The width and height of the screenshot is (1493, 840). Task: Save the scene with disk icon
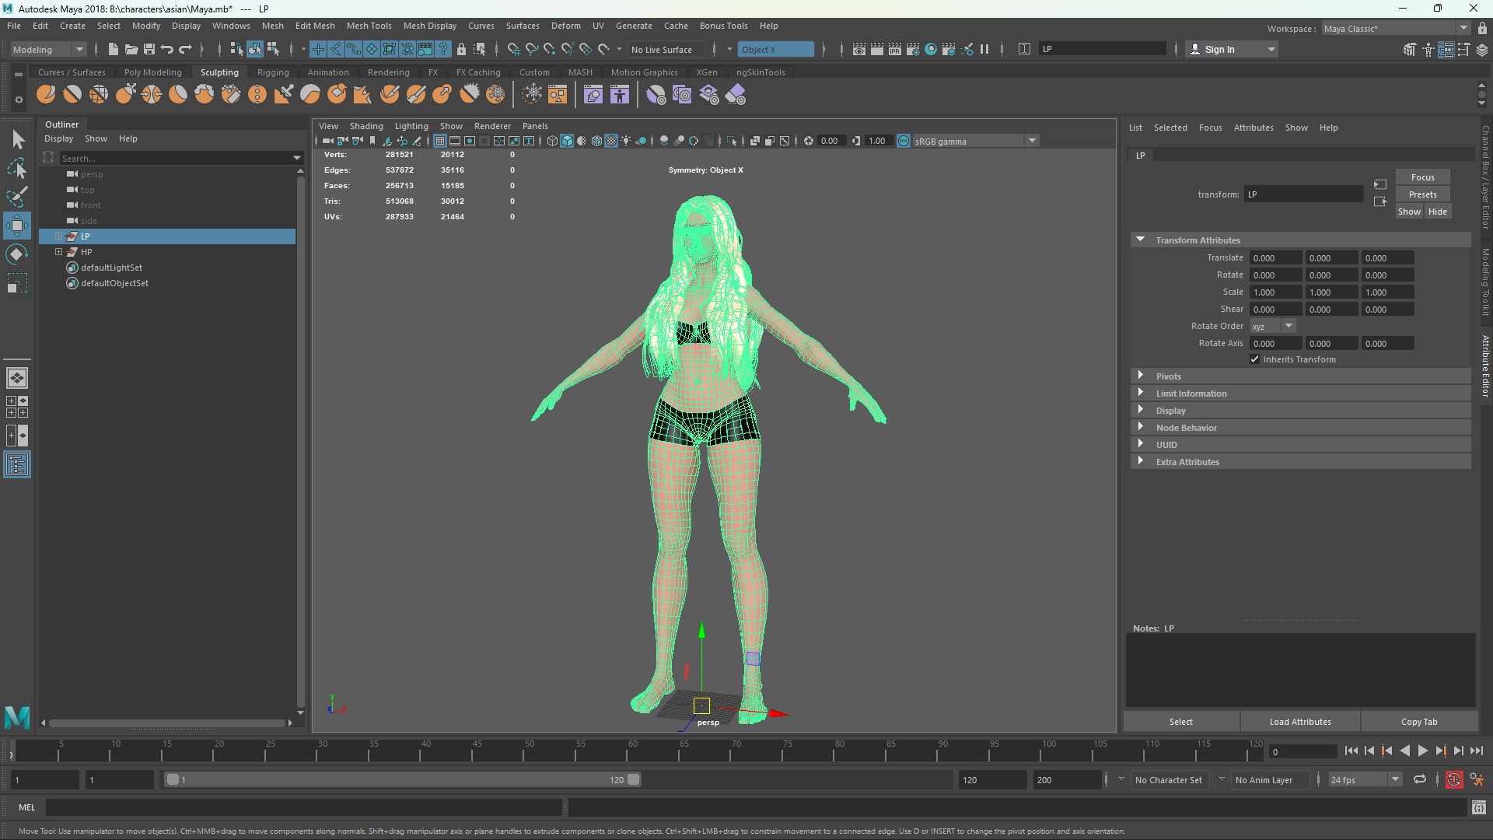149,49
